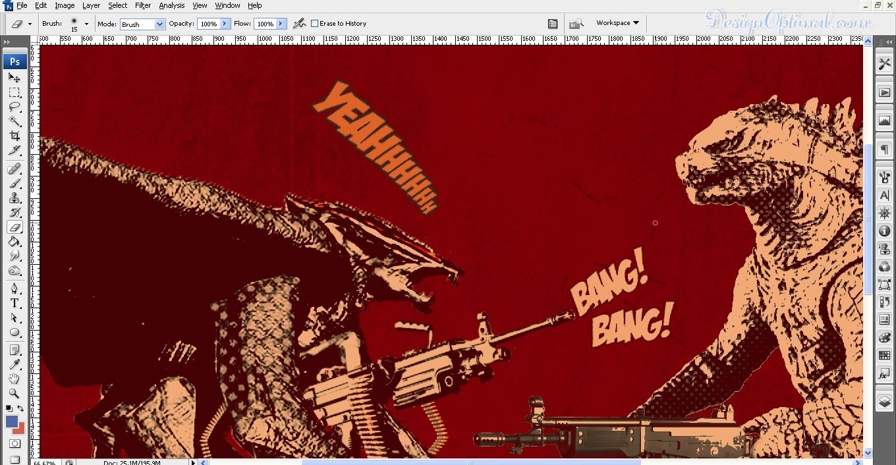Select the Magic Wand tool

(x=14, y=121)
